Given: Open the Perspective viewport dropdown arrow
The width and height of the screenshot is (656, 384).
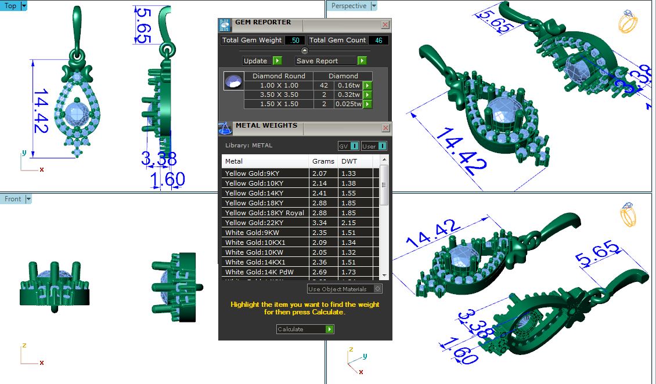Looking at the screenshot, I should (374, 6).
